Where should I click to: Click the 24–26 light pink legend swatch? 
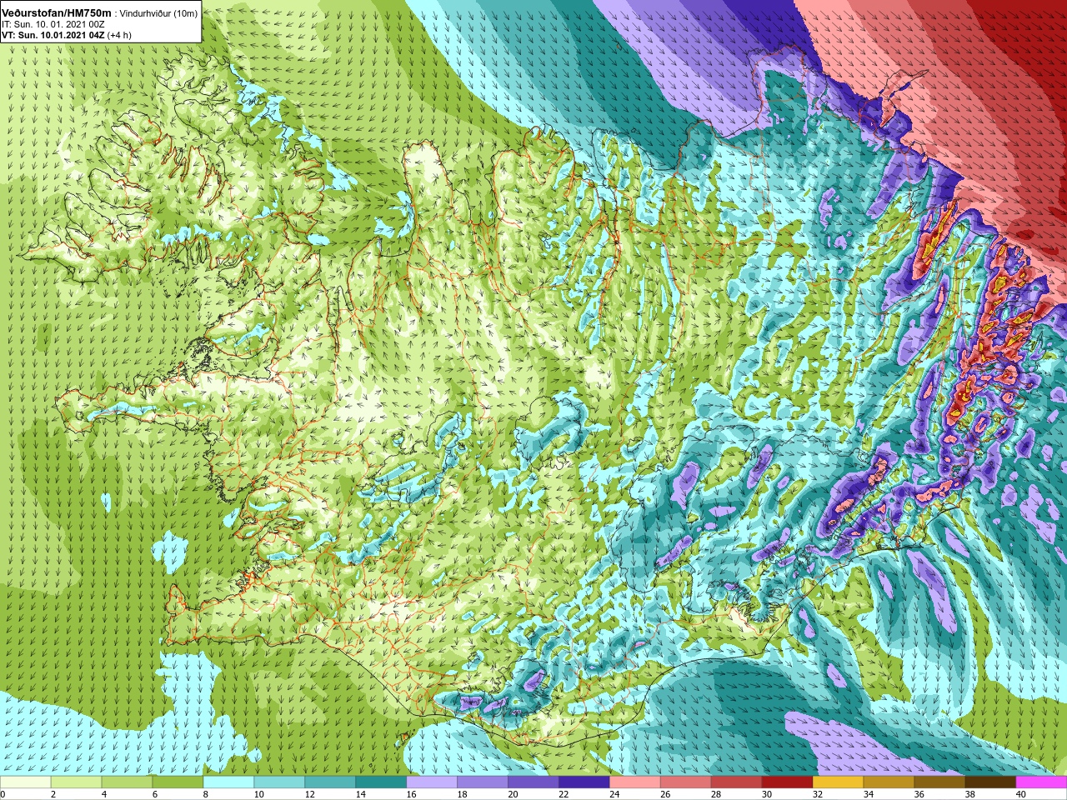click(635, 782)
